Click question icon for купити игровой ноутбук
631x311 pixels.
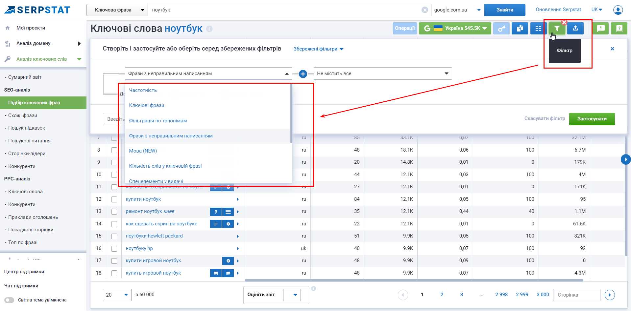(x=228, y=261)
